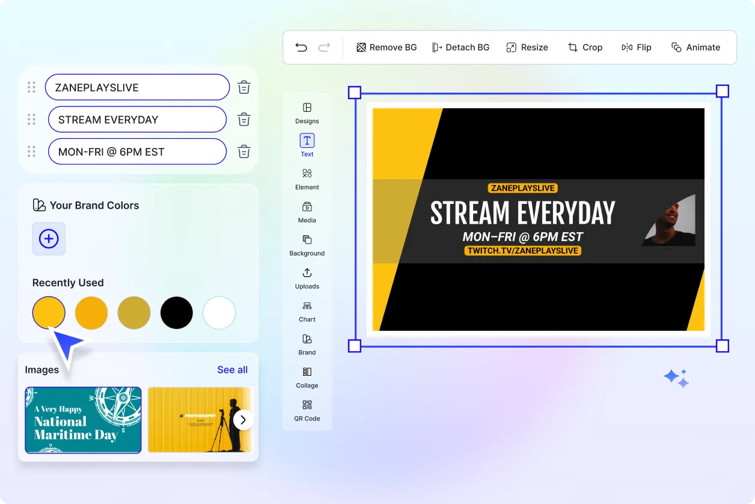Open the Designs tab
This screenshot has height=504, width=755.
coord(307,113)
